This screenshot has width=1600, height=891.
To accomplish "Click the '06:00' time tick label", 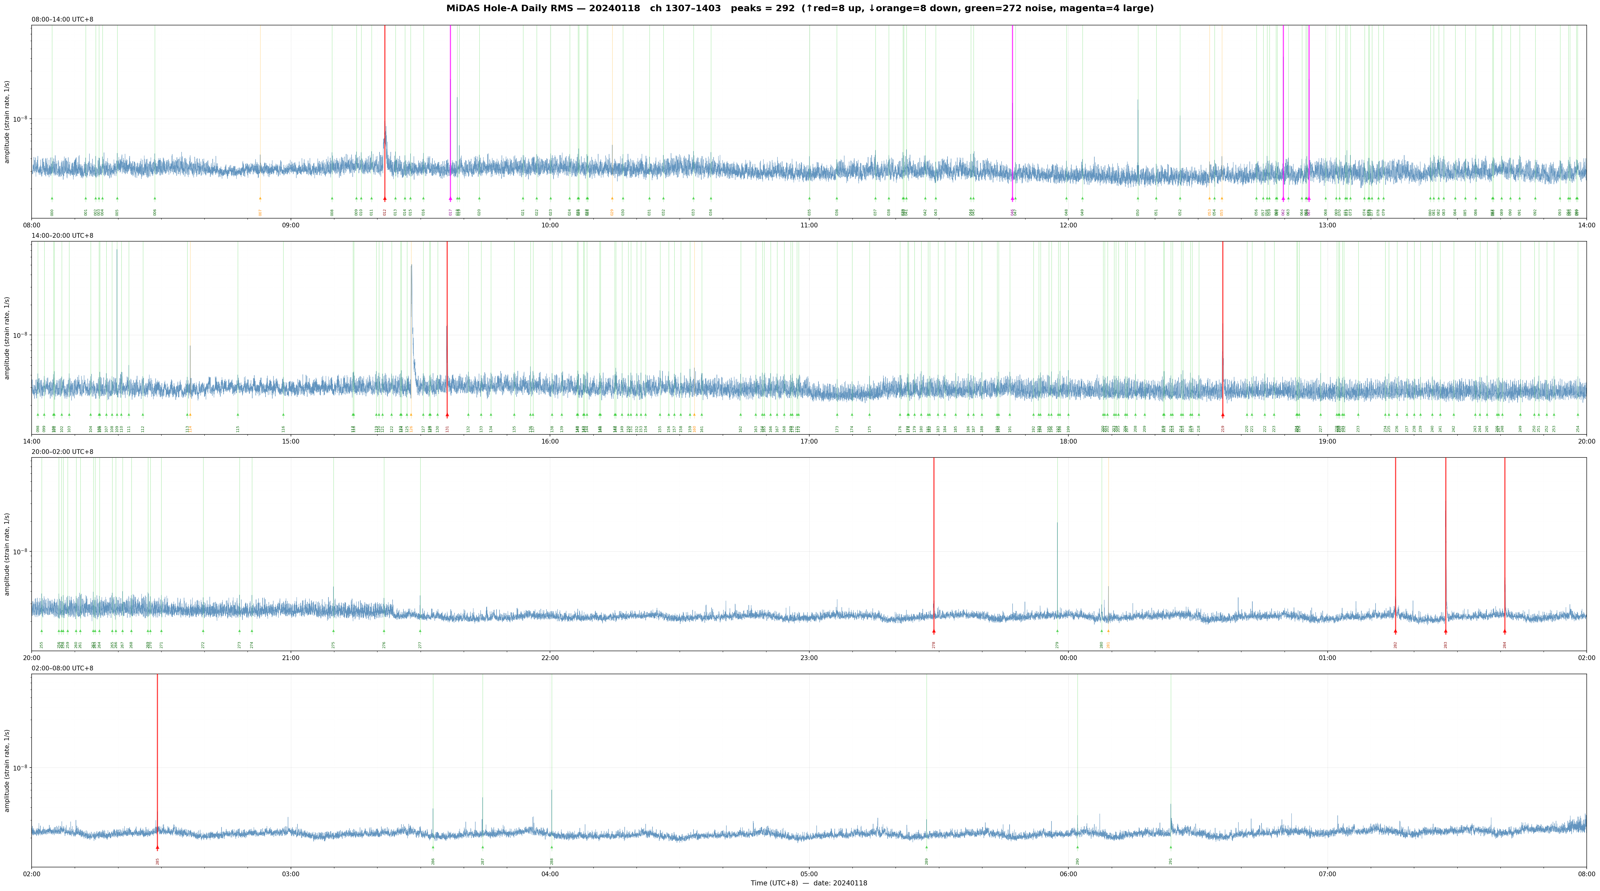I will [x=1068, y=874].
